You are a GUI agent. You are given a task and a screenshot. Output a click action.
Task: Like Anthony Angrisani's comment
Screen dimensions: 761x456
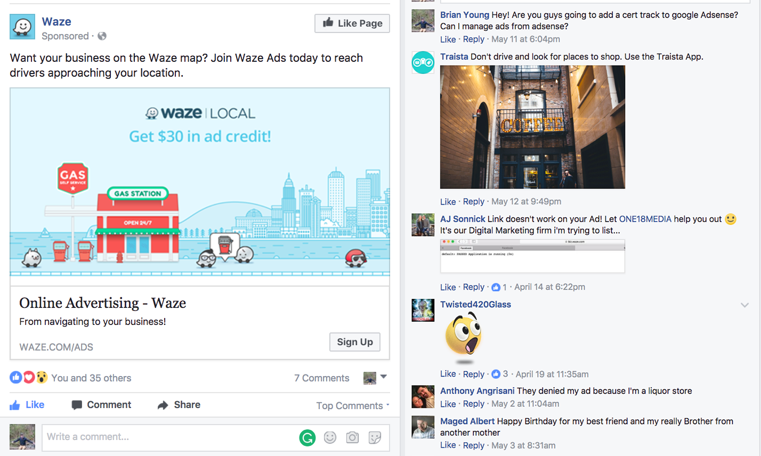448,404
